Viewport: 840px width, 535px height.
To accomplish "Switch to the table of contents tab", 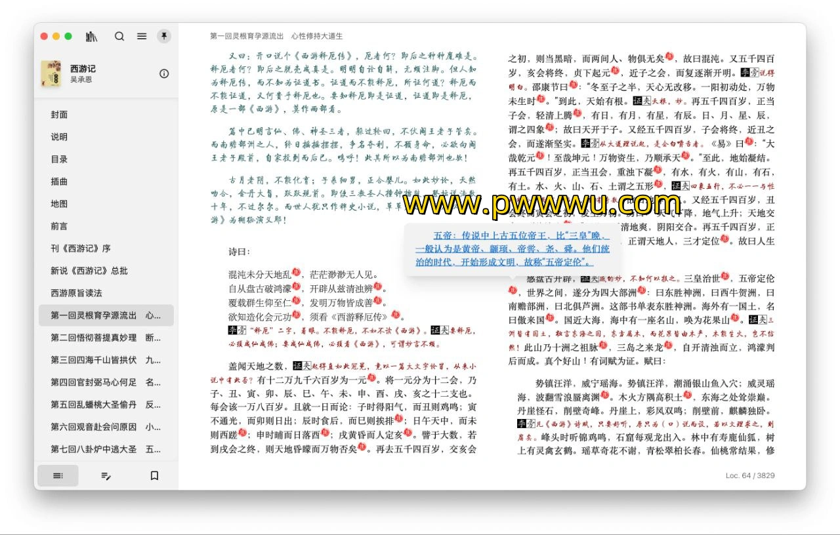I will tap(58, 475).
